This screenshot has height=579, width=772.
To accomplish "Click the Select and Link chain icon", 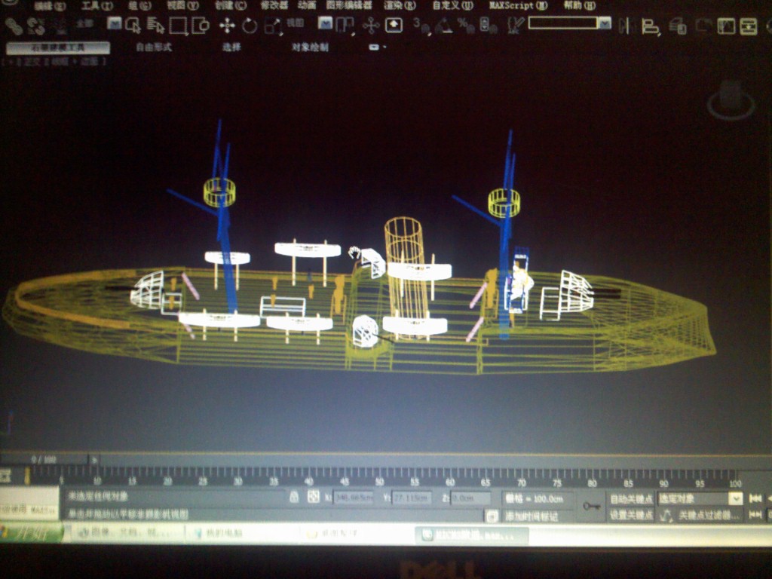I will pos(14,26).
